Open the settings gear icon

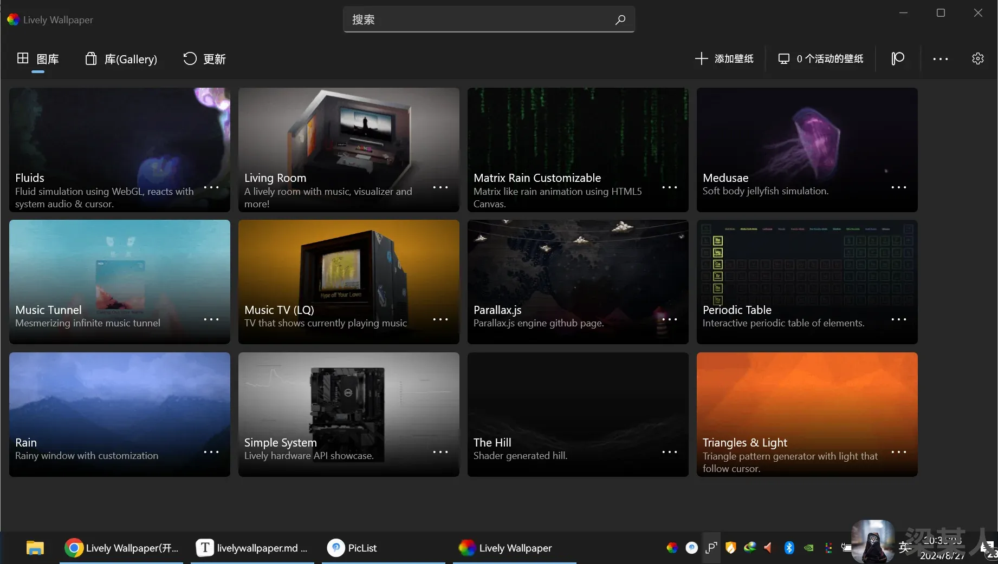coord(977,58)
